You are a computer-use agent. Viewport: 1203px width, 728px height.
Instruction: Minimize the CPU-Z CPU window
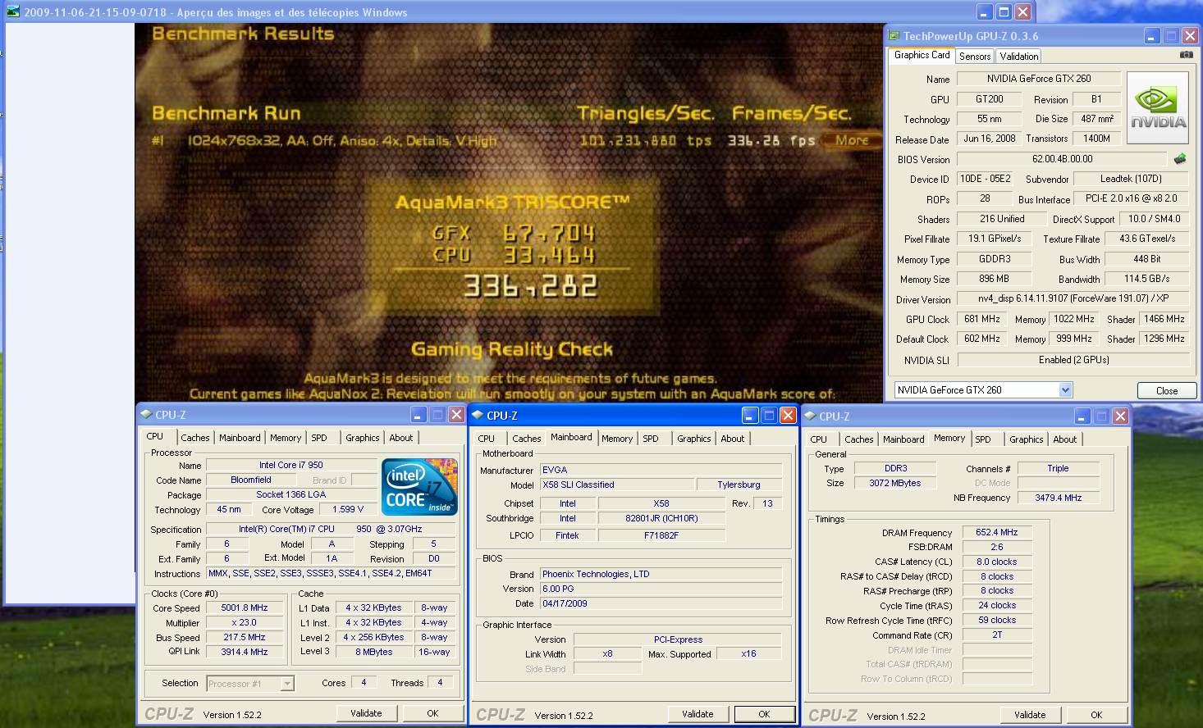click(x=419, y=414)
